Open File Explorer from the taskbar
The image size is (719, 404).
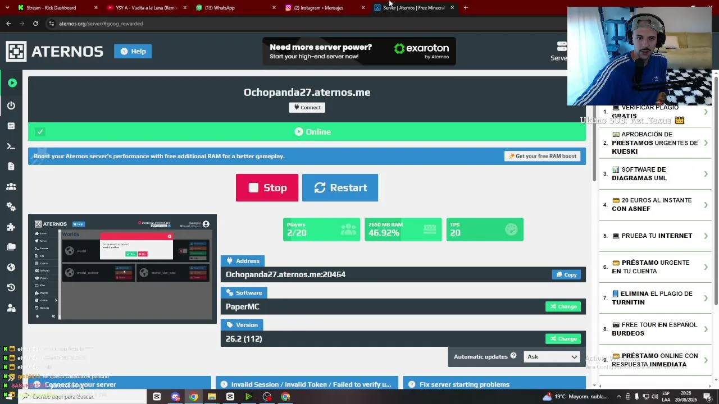coord(212,397)
